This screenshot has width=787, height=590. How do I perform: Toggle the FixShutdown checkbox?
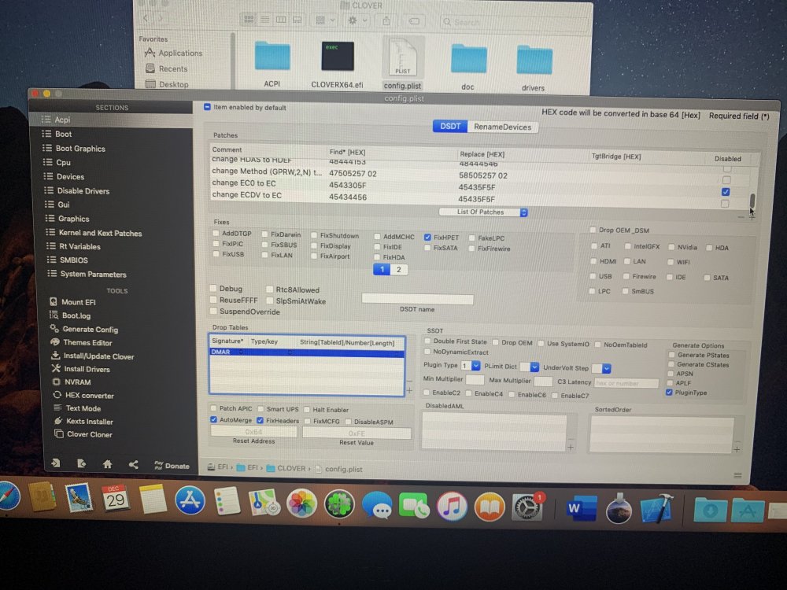click(x=314, y=235)
